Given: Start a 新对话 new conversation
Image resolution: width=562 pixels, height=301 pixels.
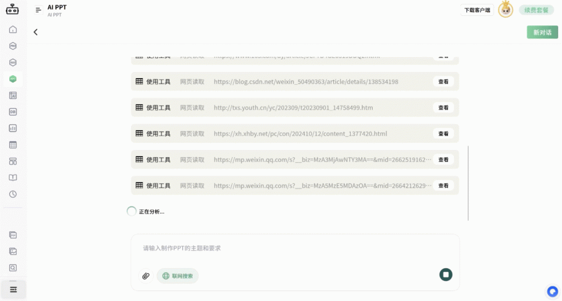Looking at the screenshot, I should point(542,32).
